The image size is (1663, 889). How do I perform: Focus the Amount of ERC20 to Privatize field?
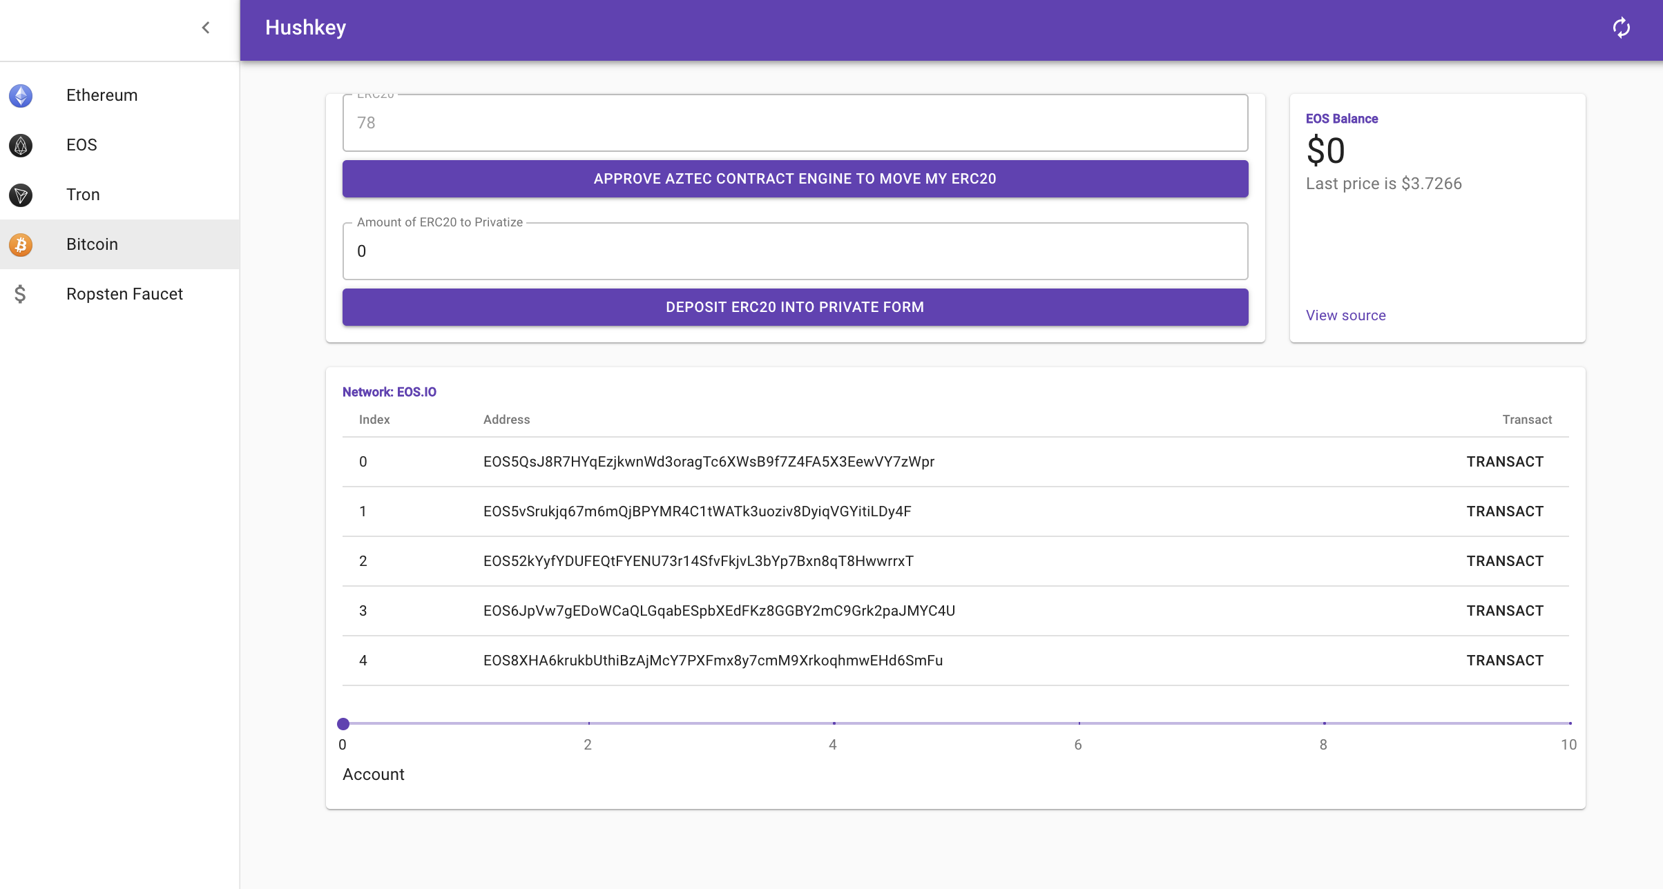tap(794, 251)
